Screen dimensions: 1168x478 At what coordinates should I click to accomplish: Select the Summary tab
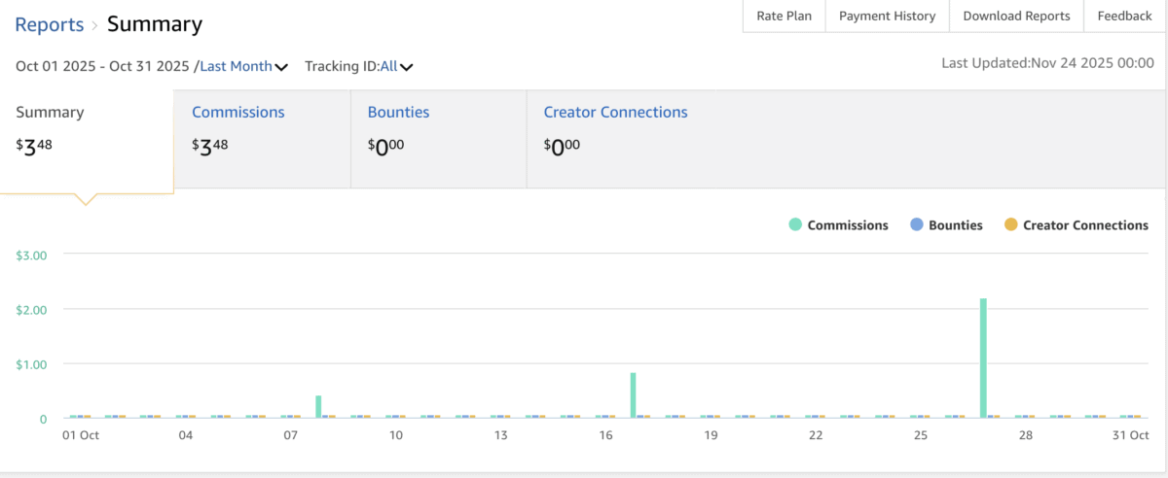tap(51, 113)
